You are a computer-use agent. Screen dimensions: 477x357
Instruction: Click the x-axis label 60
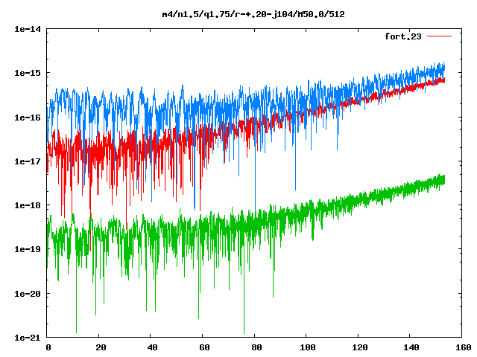point(204,347)
